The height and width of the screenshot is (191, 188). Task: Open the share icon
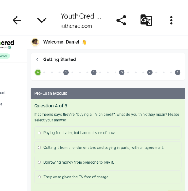[121, 20]
